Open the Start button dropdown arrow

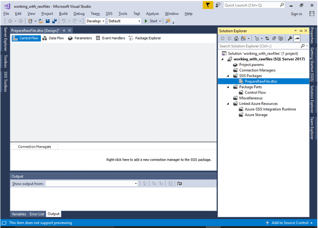(x=160, y=21)
